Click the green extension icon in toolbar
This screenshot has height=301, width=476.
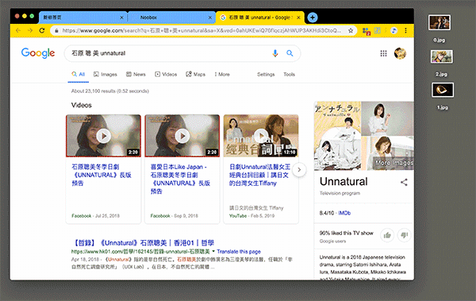coord(378,30)
